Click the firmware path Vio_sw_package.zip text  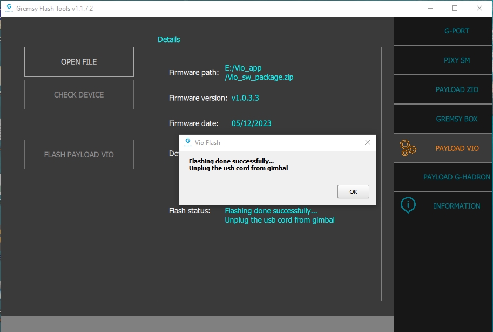[x=259, y=77]
